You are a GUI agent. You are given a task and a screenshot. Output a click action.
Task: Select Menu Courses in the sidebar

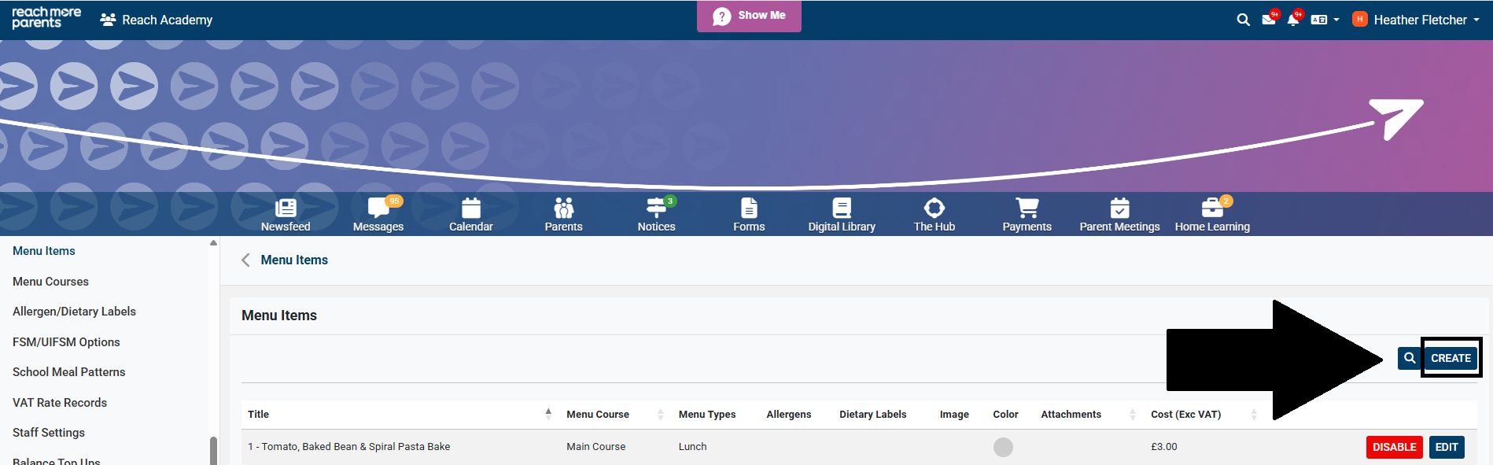(50, 282)
